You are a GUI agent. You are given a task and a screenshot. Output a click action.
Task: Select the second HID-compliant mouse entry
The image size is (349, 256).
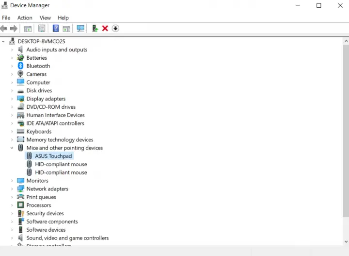tap(61, 172)
